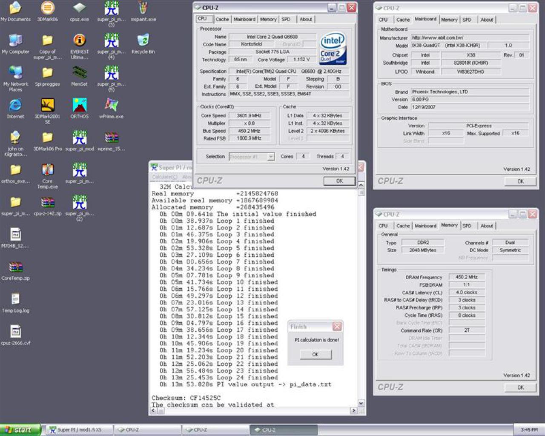
Task: Select the wPrime.exe desktop icon
Action: pyautogui.click(x=111, y=108)
